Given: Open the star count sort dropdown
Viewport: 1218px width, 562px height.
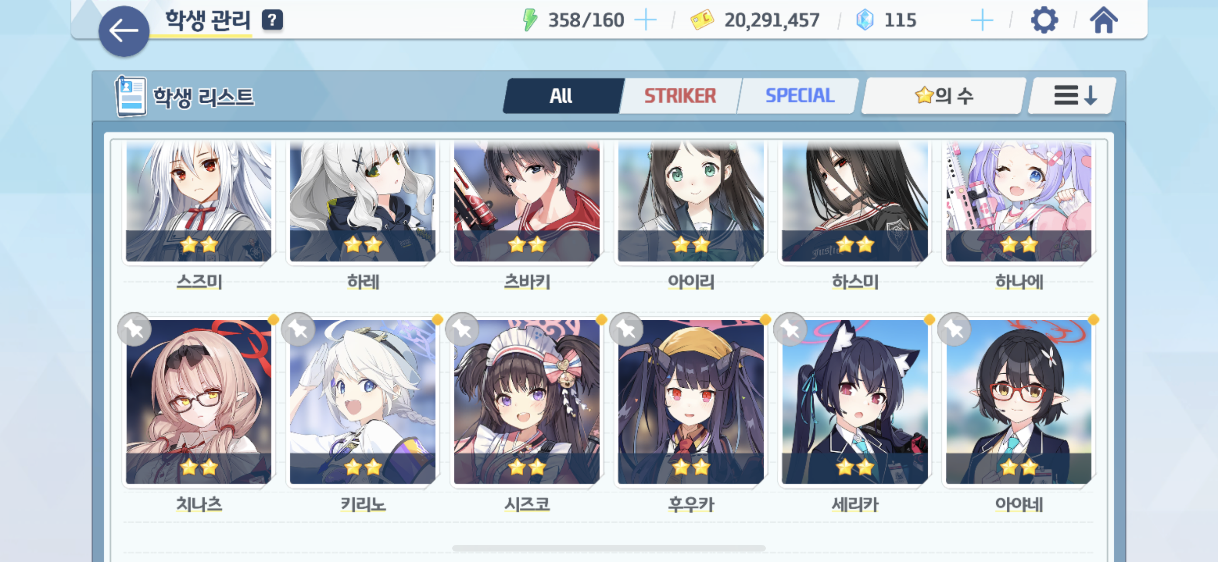Looking at the screenshot, I should (x=944, y=96).
